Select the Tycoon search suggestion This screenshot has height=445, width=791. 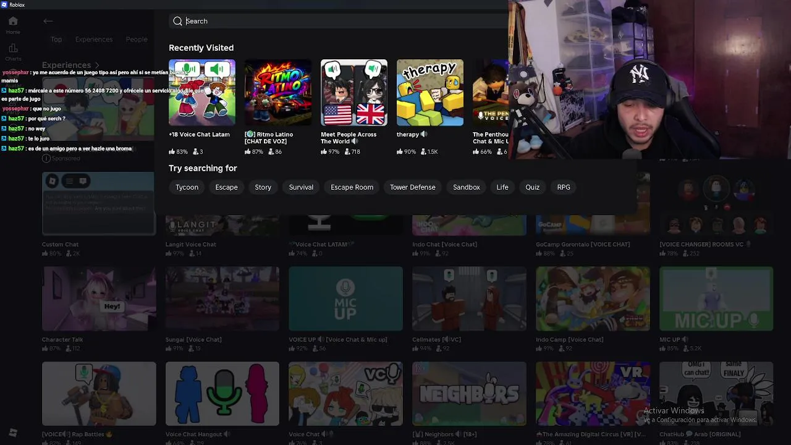coord(187,187)
